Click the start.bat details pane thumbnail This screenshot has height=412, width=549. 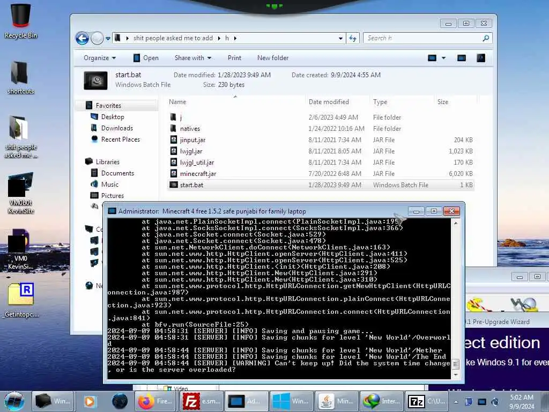(95, 80)
